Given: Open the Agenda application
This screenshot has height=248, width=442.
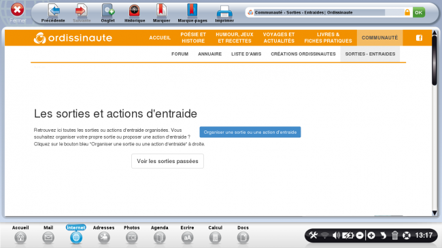Looking at the screenshot, I should coord(160,234).
